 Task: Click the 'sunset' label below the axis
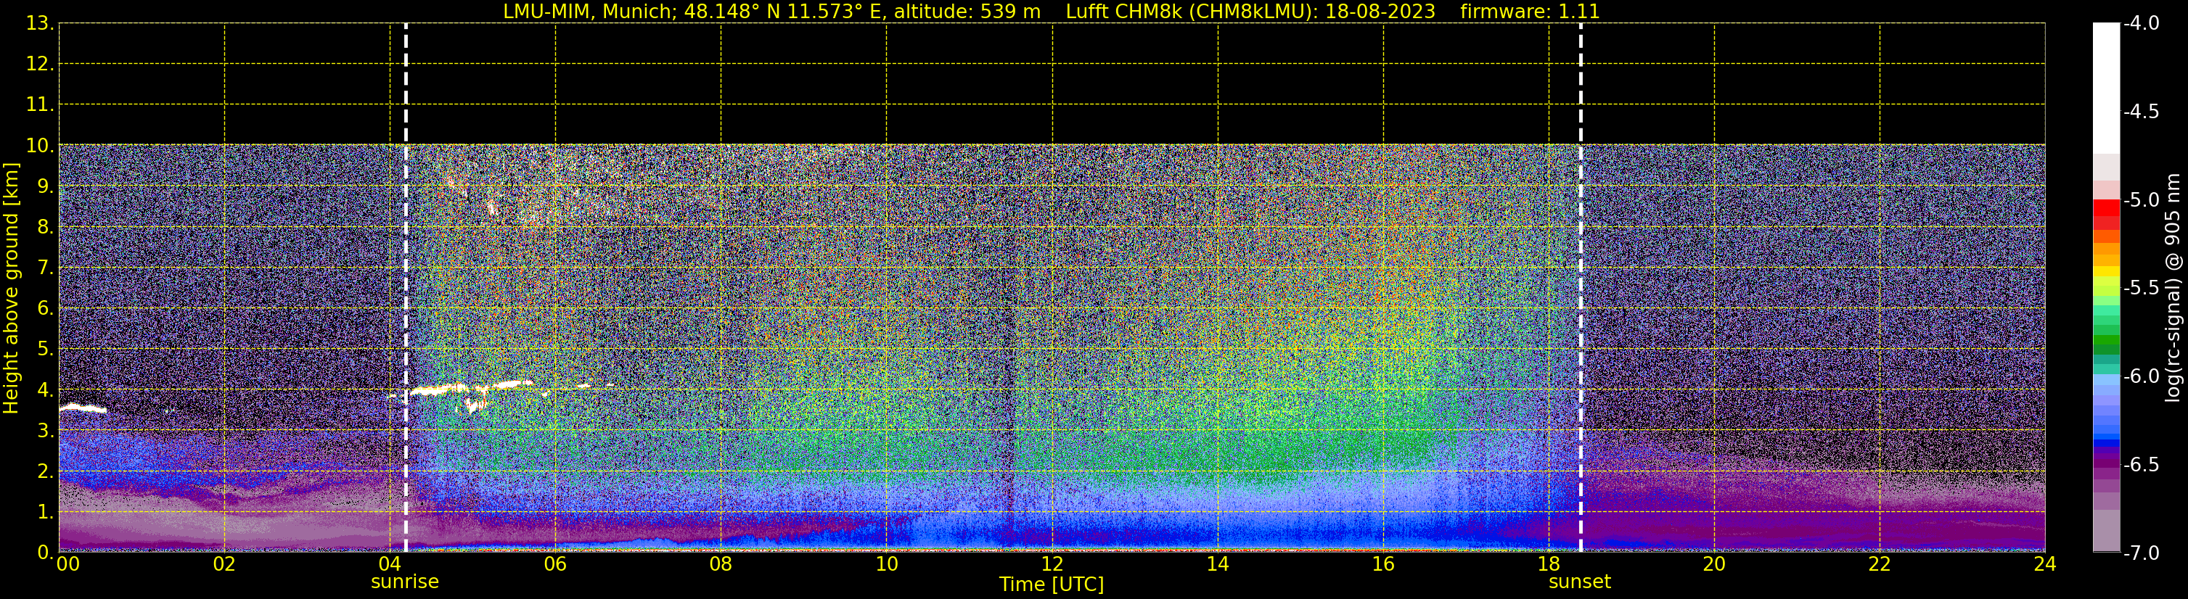point(1580,582)
